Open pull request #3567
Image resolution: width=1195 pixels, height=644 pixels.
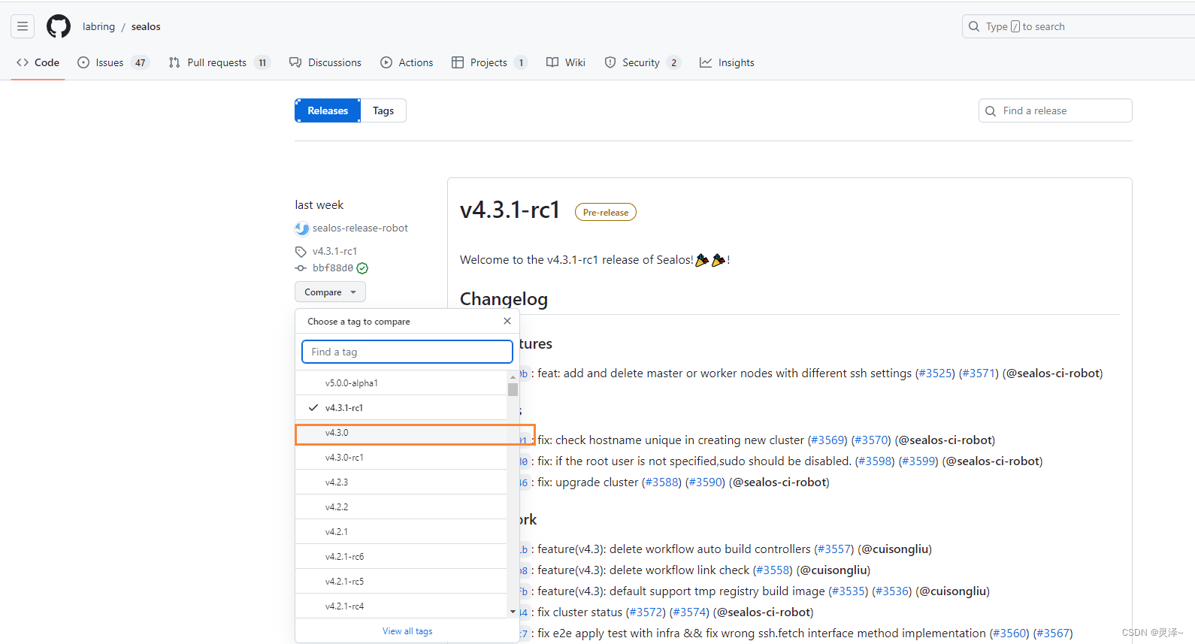click(x=1053, y=633)
